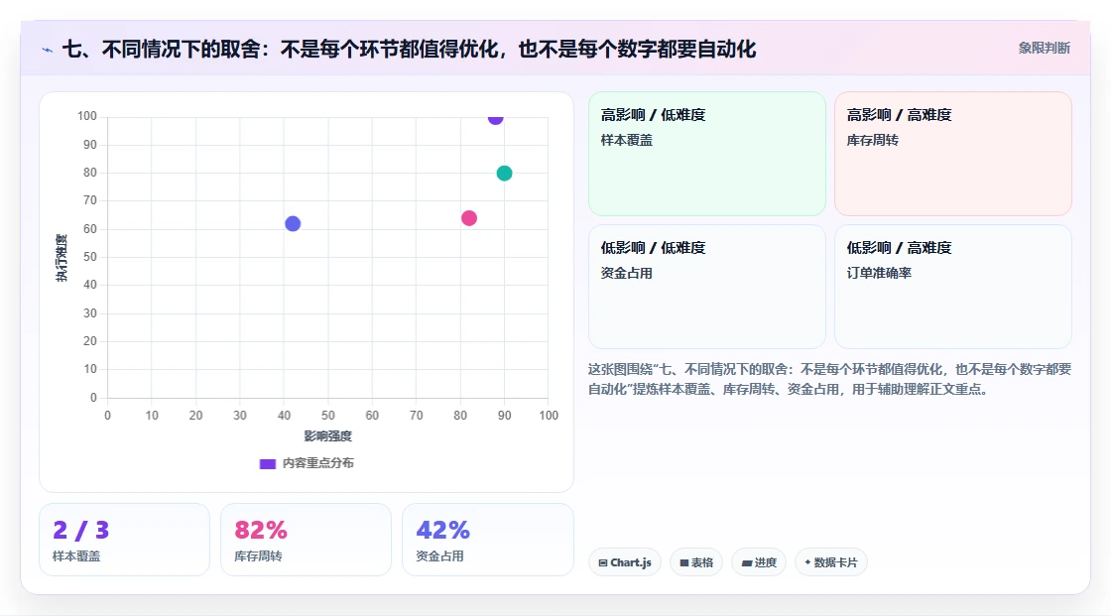Click the 表格 tag

696,562
